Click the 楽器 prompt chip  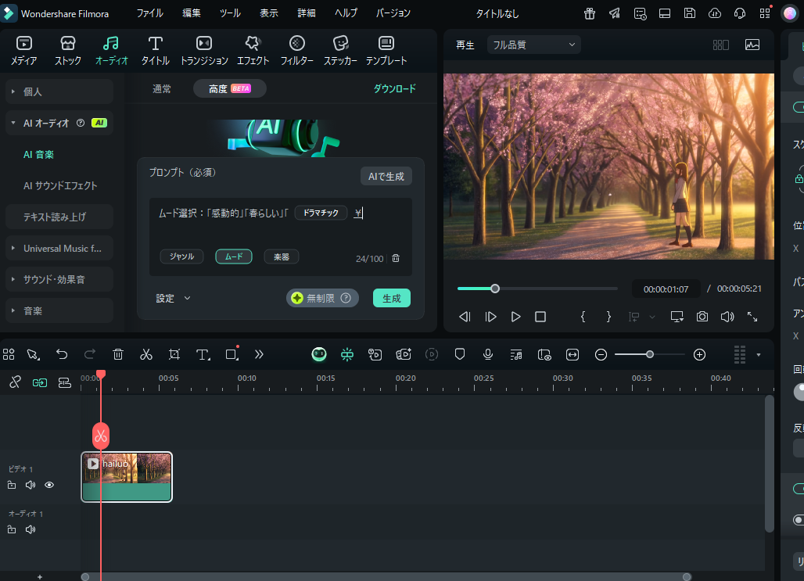pos(282,256)
